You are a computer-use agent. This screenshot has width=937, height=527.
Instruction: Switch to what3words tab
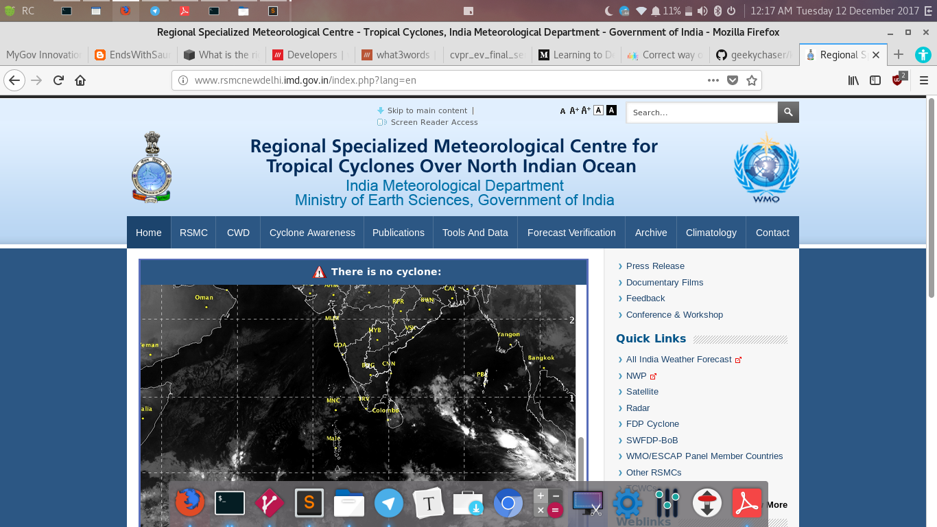tap(398, 55)
